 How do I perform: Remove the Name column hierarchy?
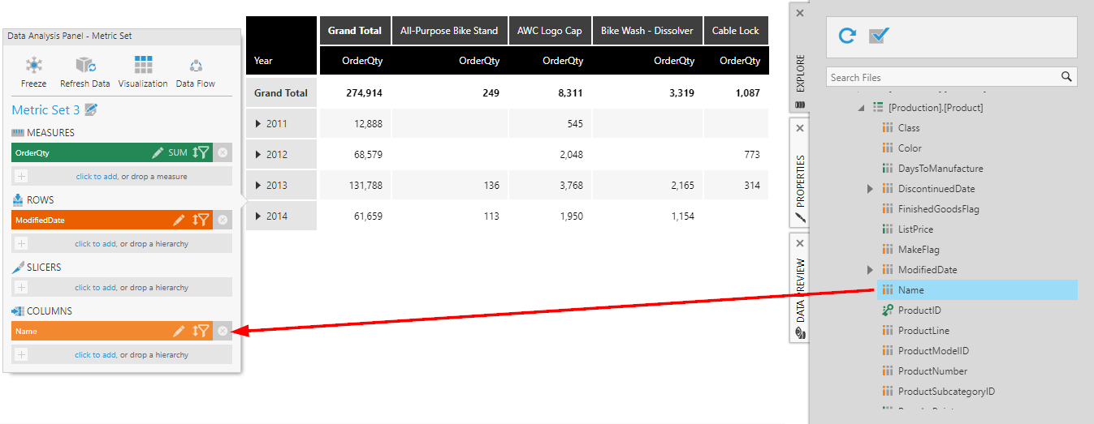point(223,331)
